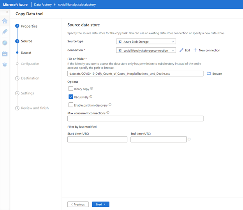This screenshot has height=210, width=243.
Task: Click the Microsoft Azure logo text
Action: point(15,5)
